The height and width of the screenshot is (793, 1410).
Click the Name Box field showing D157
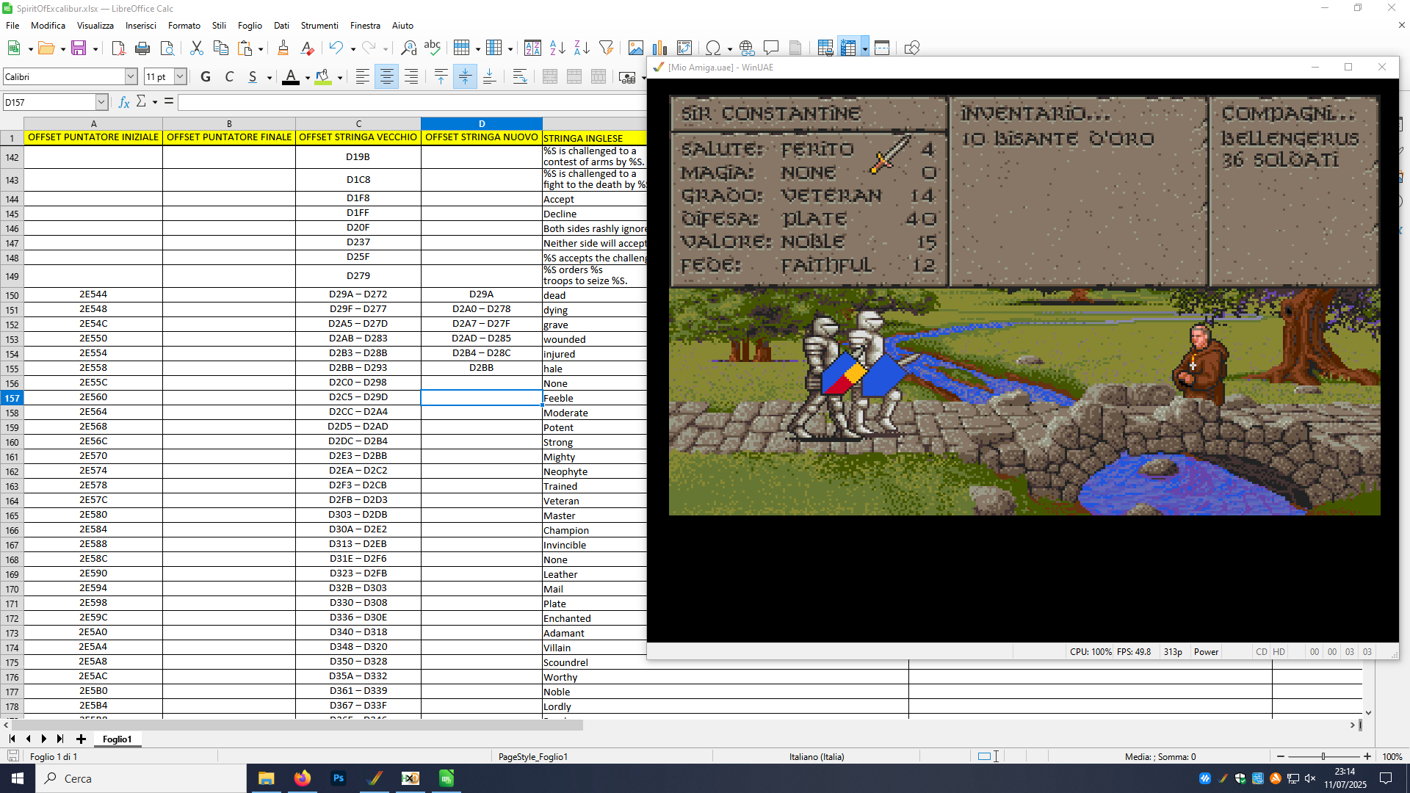49,102
